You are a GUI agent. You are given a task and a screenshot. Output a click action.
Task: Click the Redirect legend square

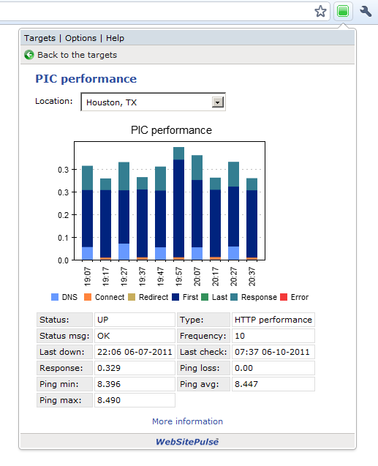coord(132,297)
